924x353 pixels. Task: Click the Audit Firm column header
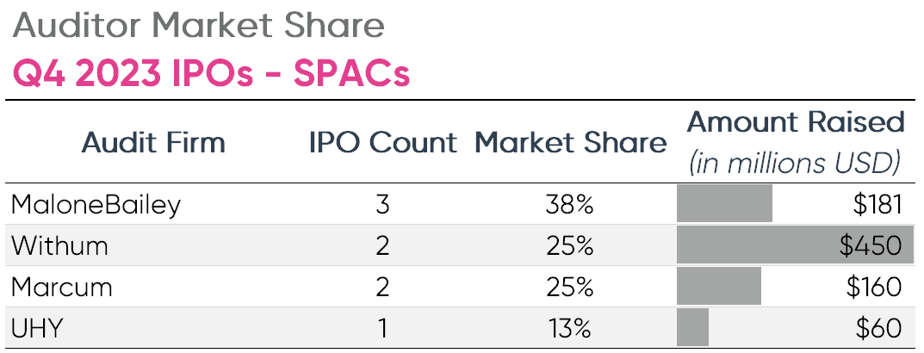coord(153,143)
